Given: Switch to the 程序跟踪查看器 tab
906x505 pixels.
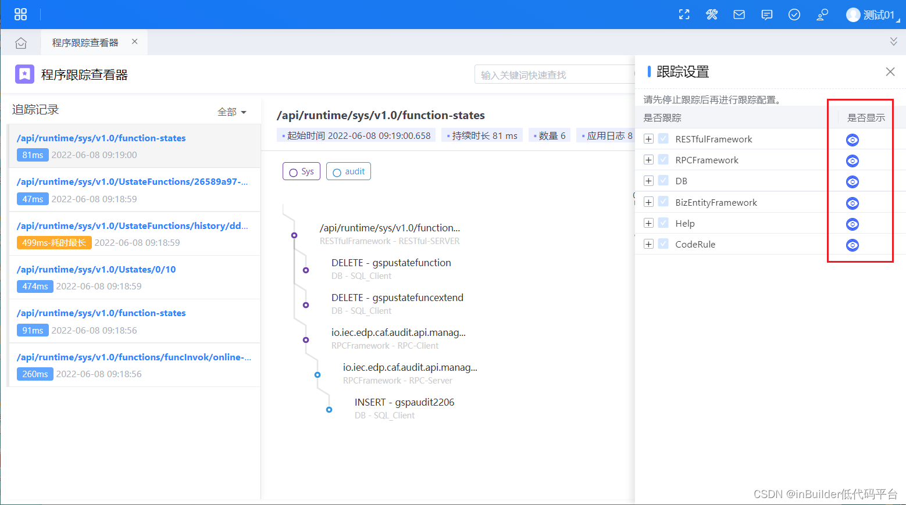Looking at the screenshot, I should (x=85, y=43).
